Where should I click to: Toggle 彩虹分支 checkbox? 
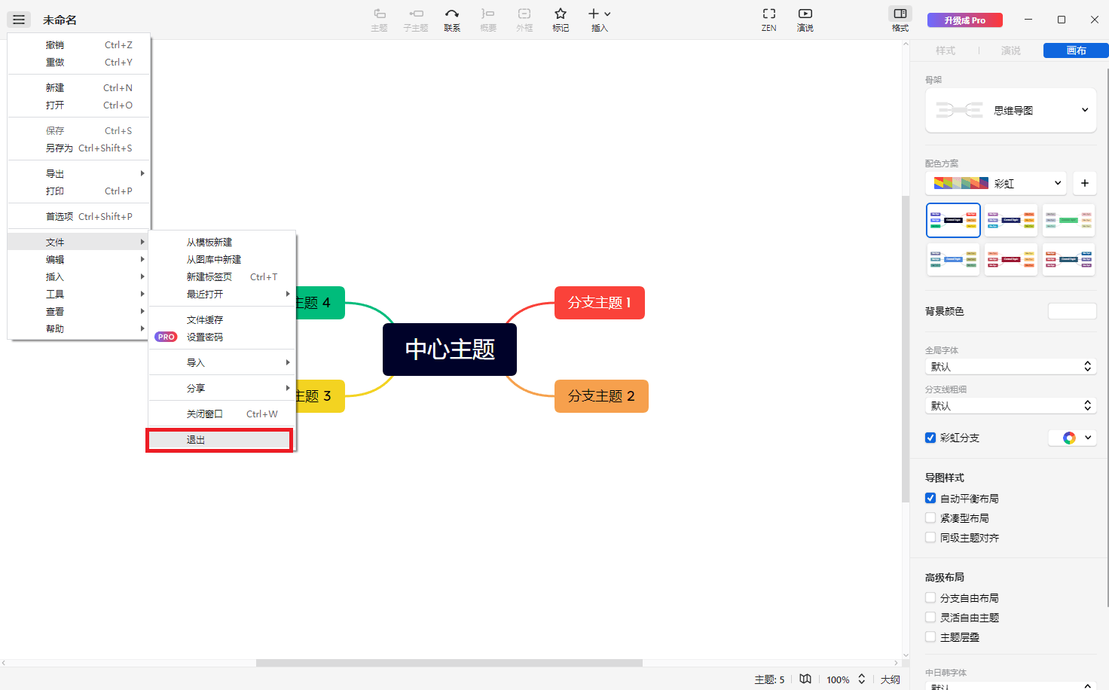(930, 438)
